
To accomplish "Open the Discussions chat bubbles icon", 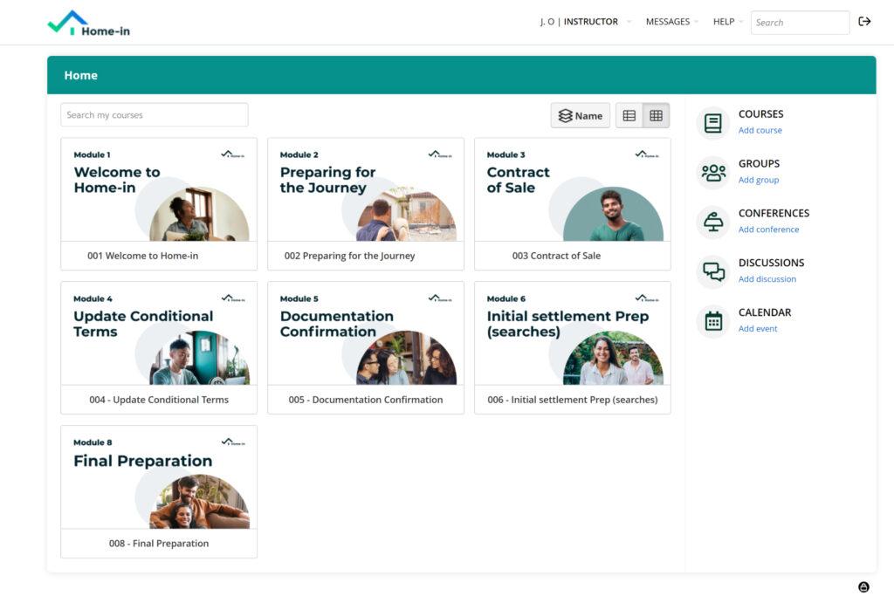I will pos(712,272).
